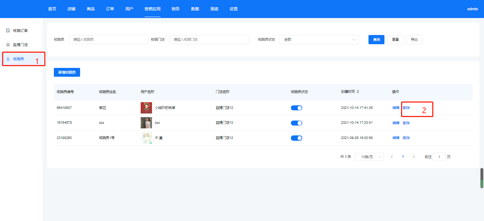
Task: Open the 10条/页 page size dropdown
Action: tap(369, 157)
